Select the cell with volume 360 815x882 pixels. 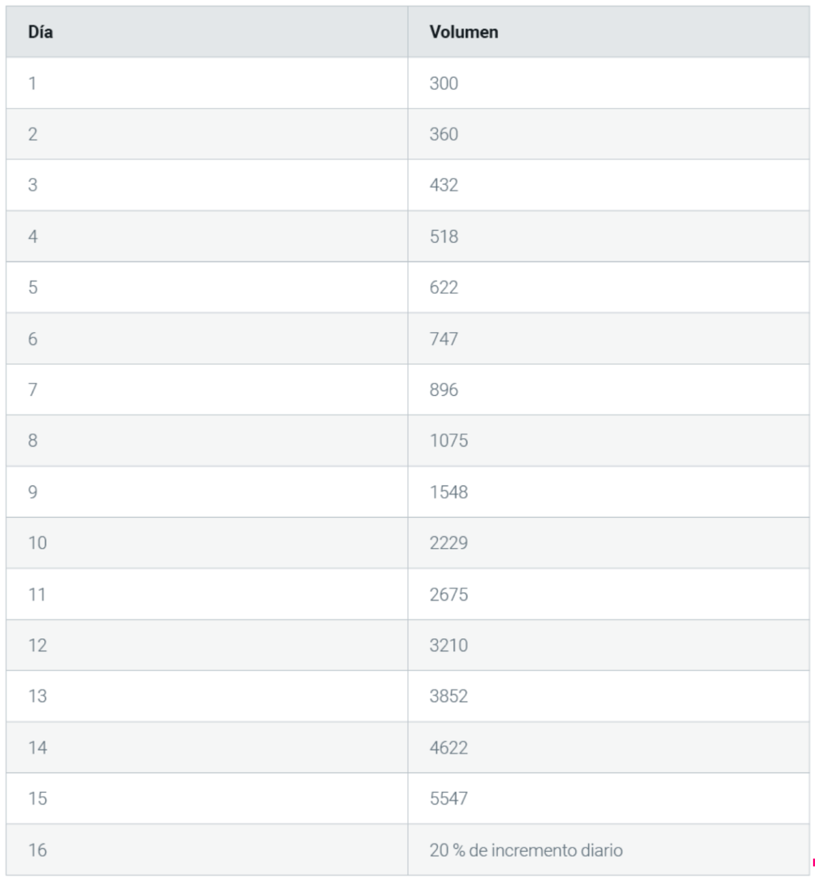point(609,134)
